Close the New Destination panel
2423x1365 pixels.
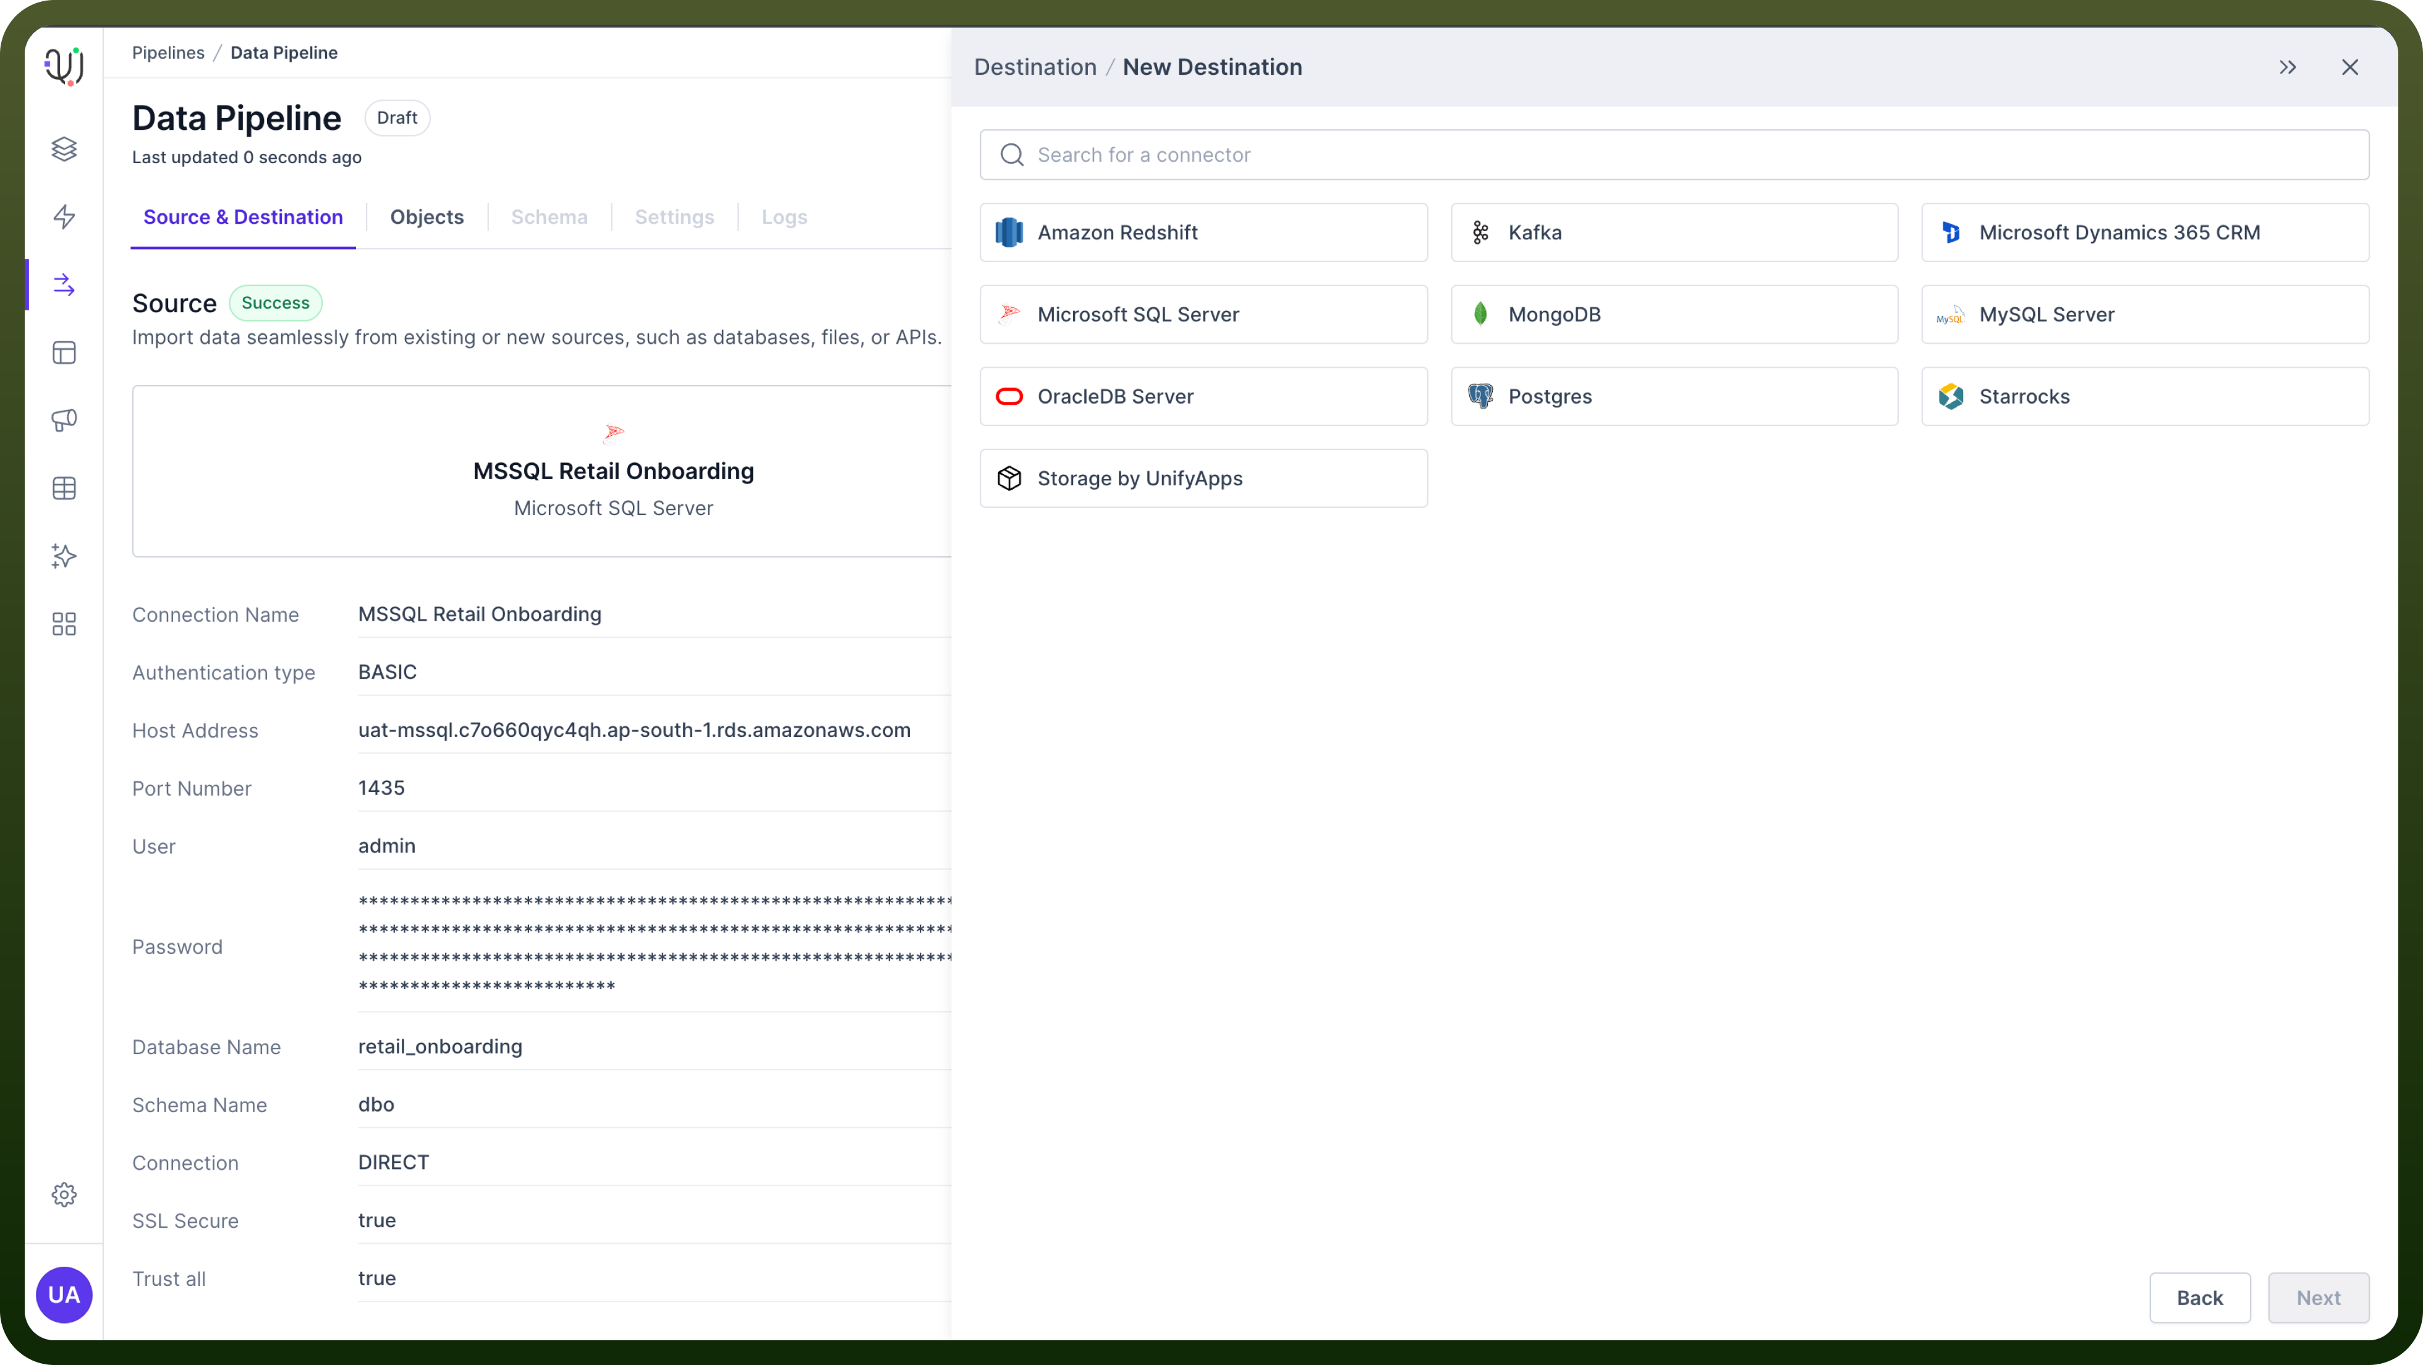[x=2349, y=67]
